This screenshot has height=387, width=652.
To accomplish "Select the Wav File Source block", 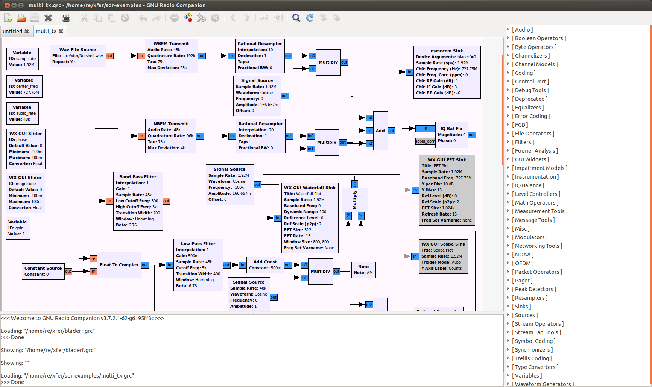I will [x=78, y=56].
